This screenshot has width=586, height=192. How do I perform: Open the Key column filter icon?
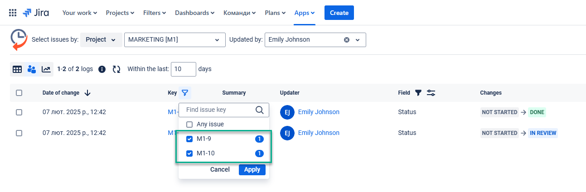coord(185,93)
